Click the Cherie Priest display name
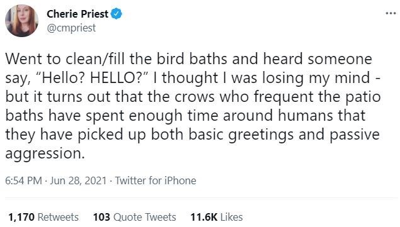The image size is (400, 227). [77, 14]
